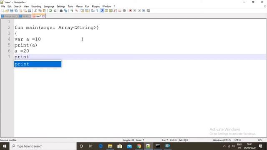Image resolution: width=267 pixels, height=150 pixels.
Task: Toggle Show All Characters pilcrow icon
Action: (x=97, y=10)
